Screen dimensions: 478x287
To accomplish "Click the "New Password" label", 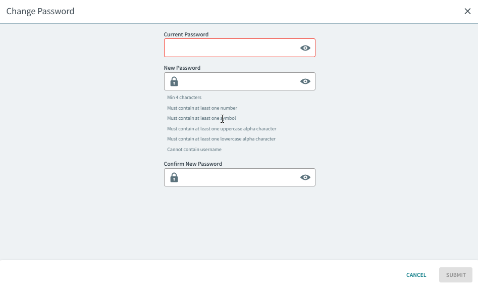I will pyautogui.click(x=182, y=68).
